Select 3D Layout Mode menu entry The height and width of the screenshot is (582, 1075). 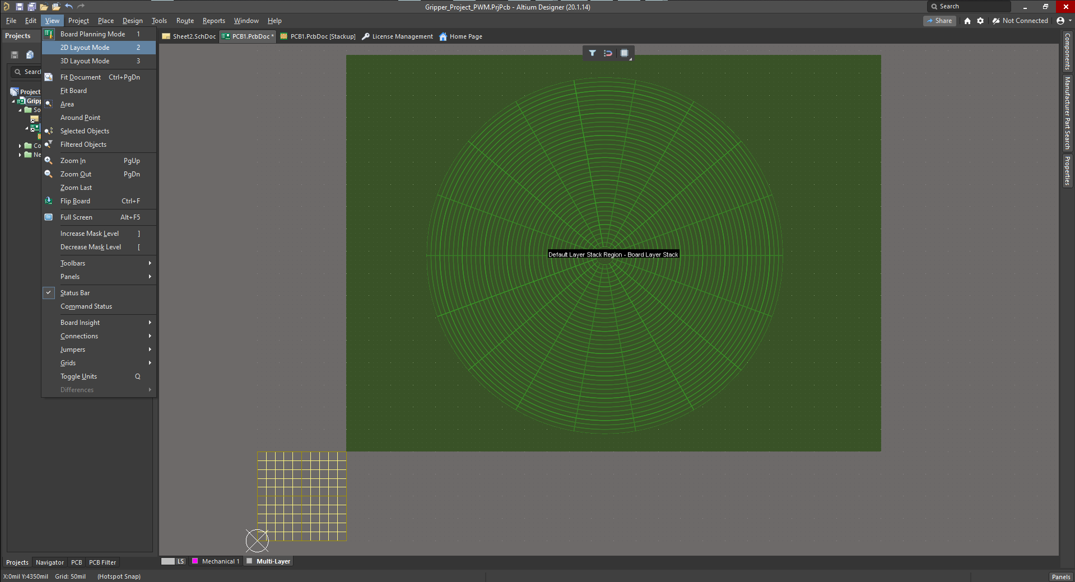pyautogui.click(x=99, y=61)
